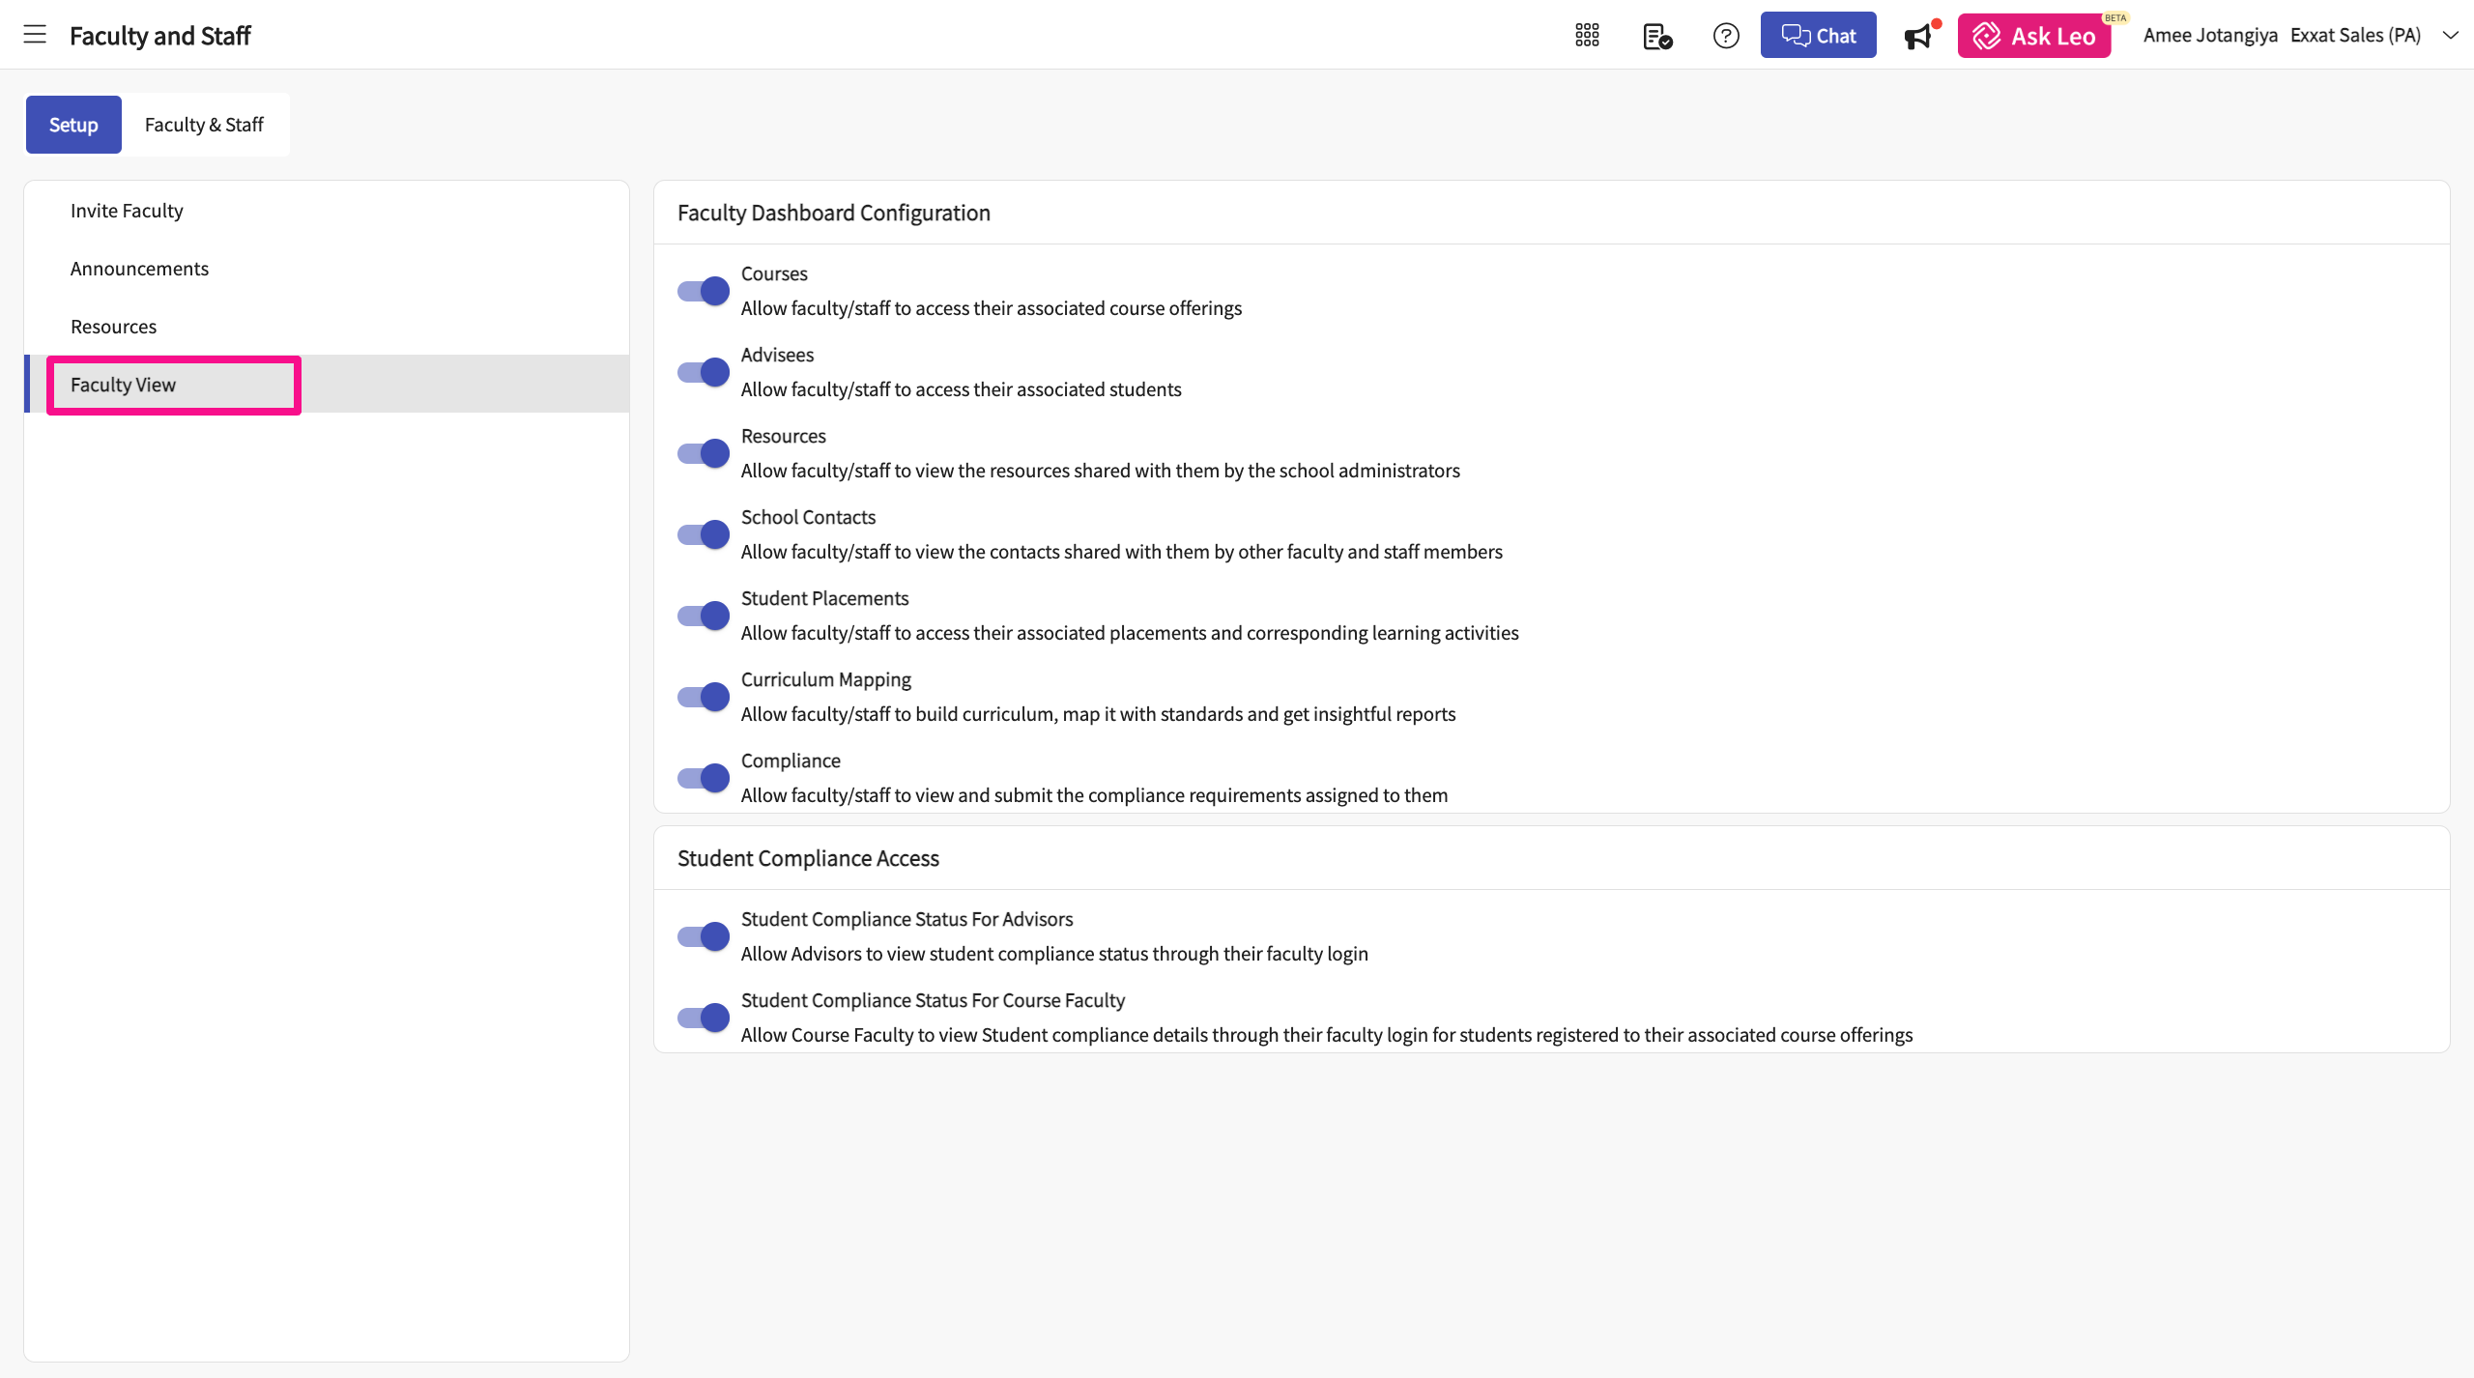Open the apps grid launcher
The image size is (2474, 1378).
[x=1587, y=36]
